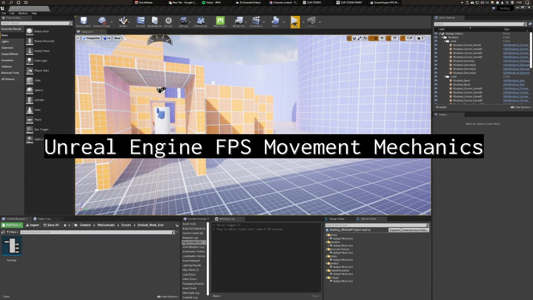Open World Outliner View Options

(521, 107)
